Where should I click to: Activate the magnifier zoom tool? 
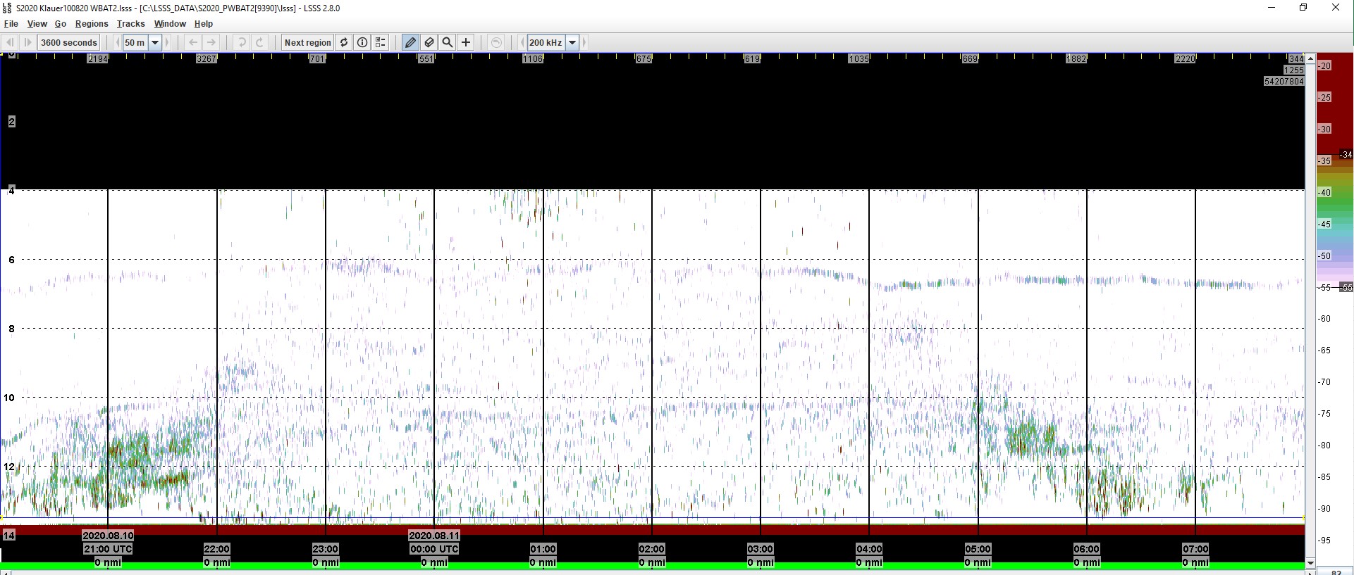click(x=447, y=42)
